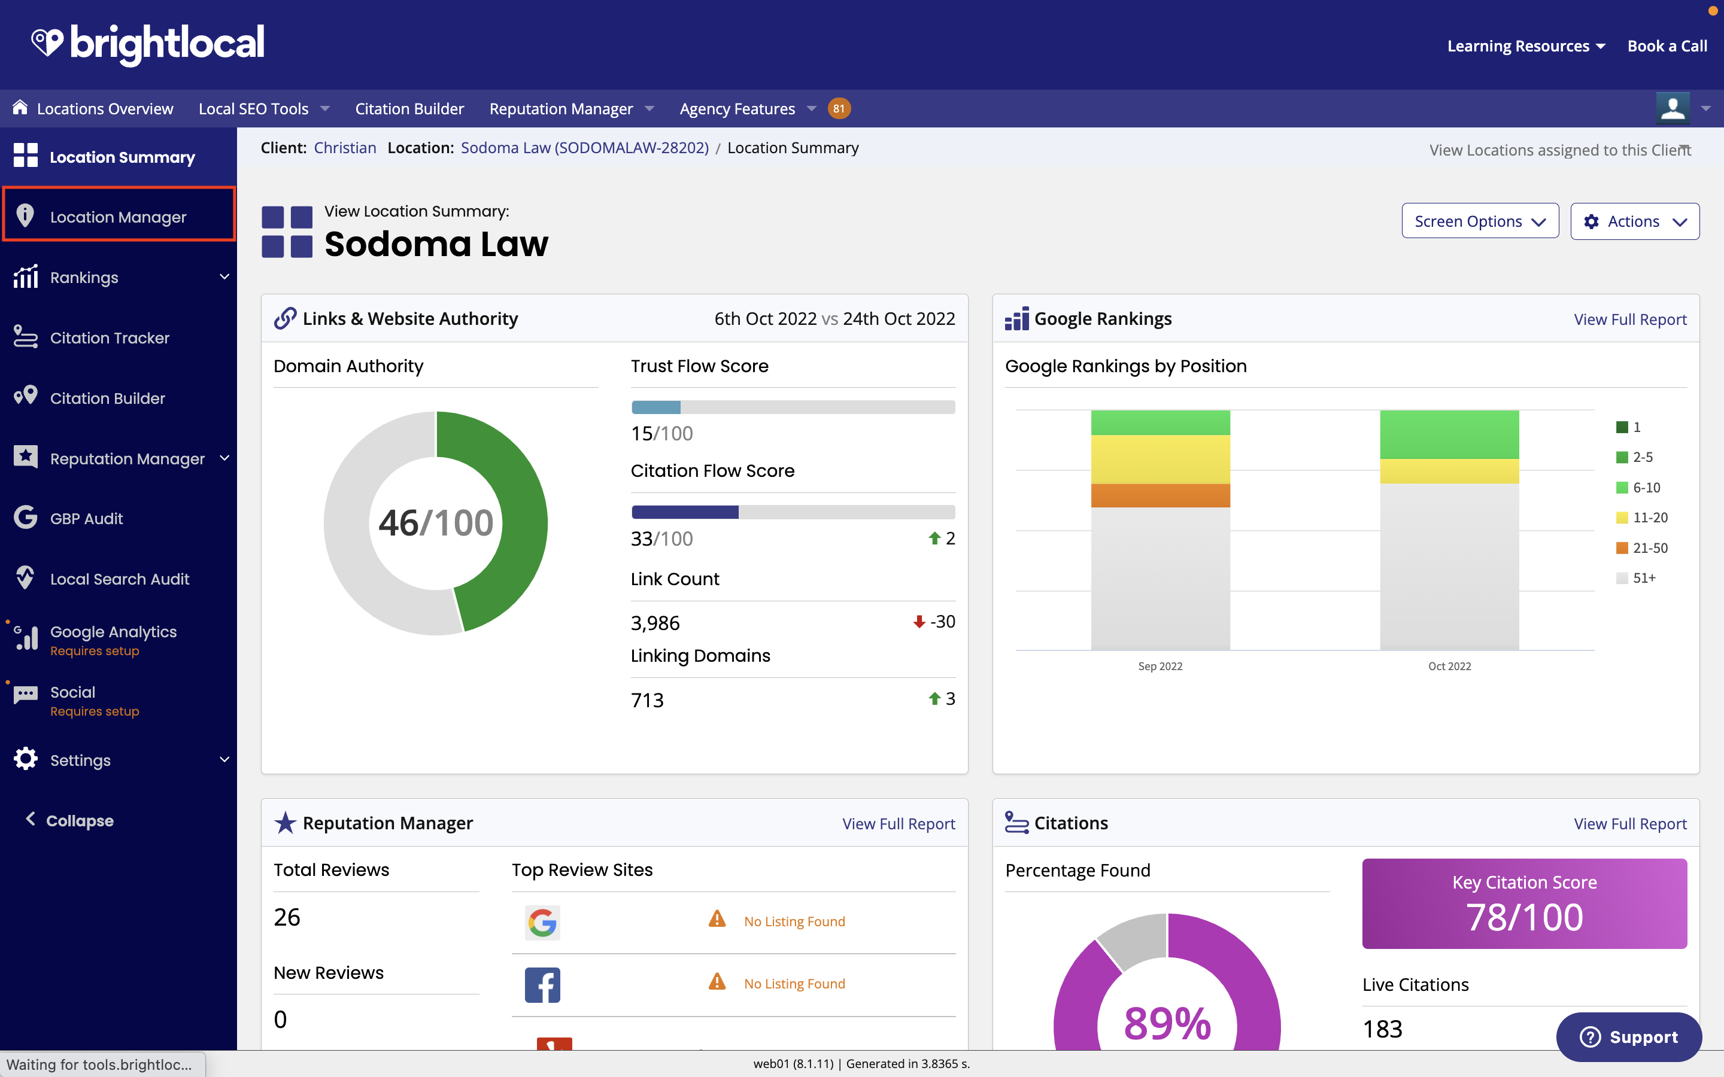
Task: Click the user avatar icon
Action: 1673,108
